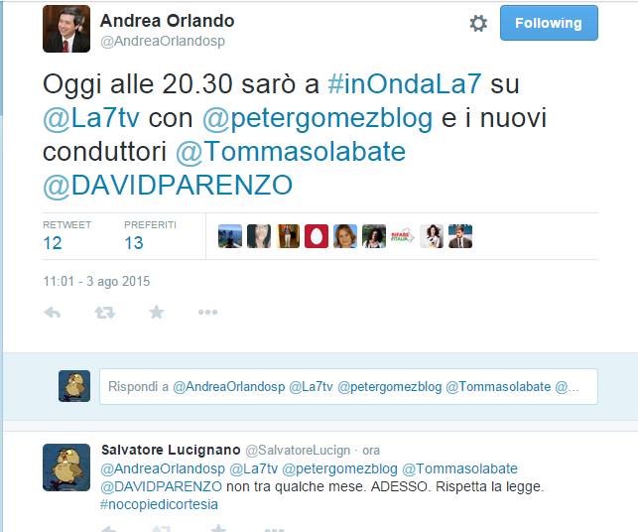Click the retweet icon under main tweet
The height and width of the screenshot is (532, 638).
104,313
